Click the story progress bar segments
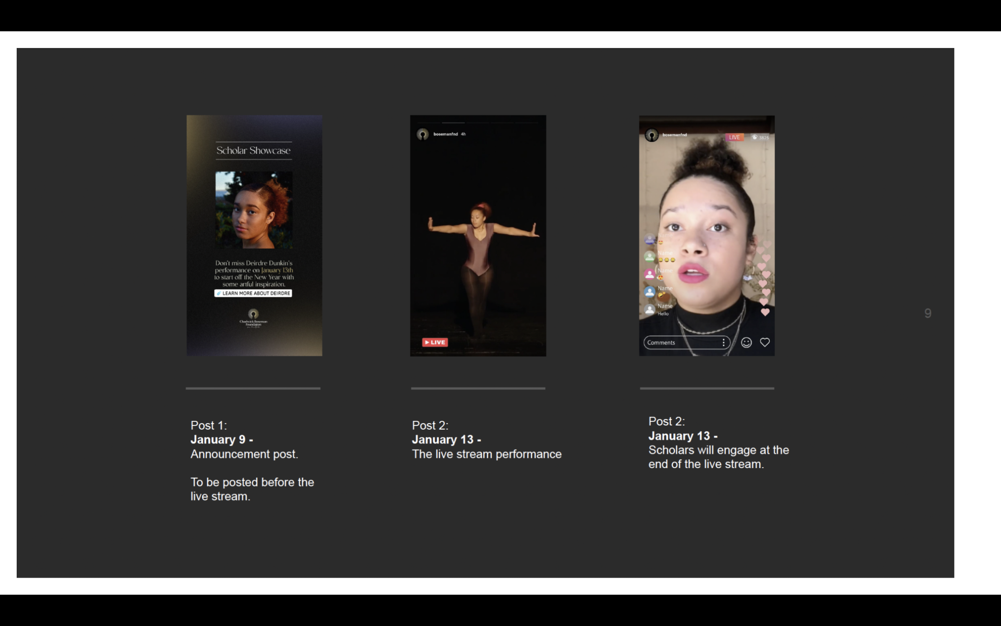Viewport: 1001px width, 626px height. pos(478,123)
